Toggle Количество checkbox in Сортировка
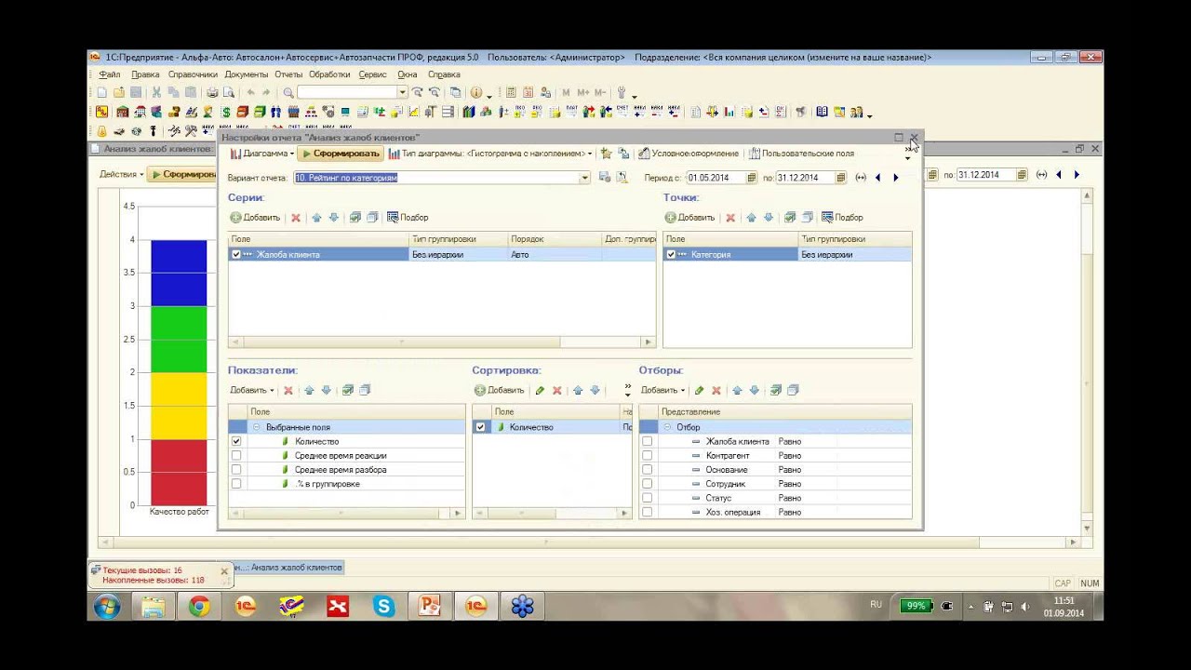Screen dimensions: 1191x670 tap(480, 427)
